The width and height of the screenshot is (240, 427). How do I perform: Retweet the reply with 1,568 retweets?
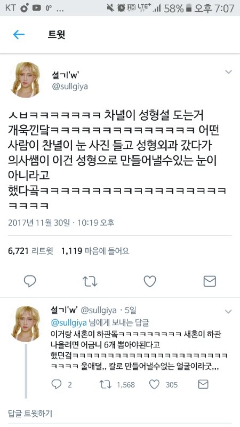coord(117,384)
